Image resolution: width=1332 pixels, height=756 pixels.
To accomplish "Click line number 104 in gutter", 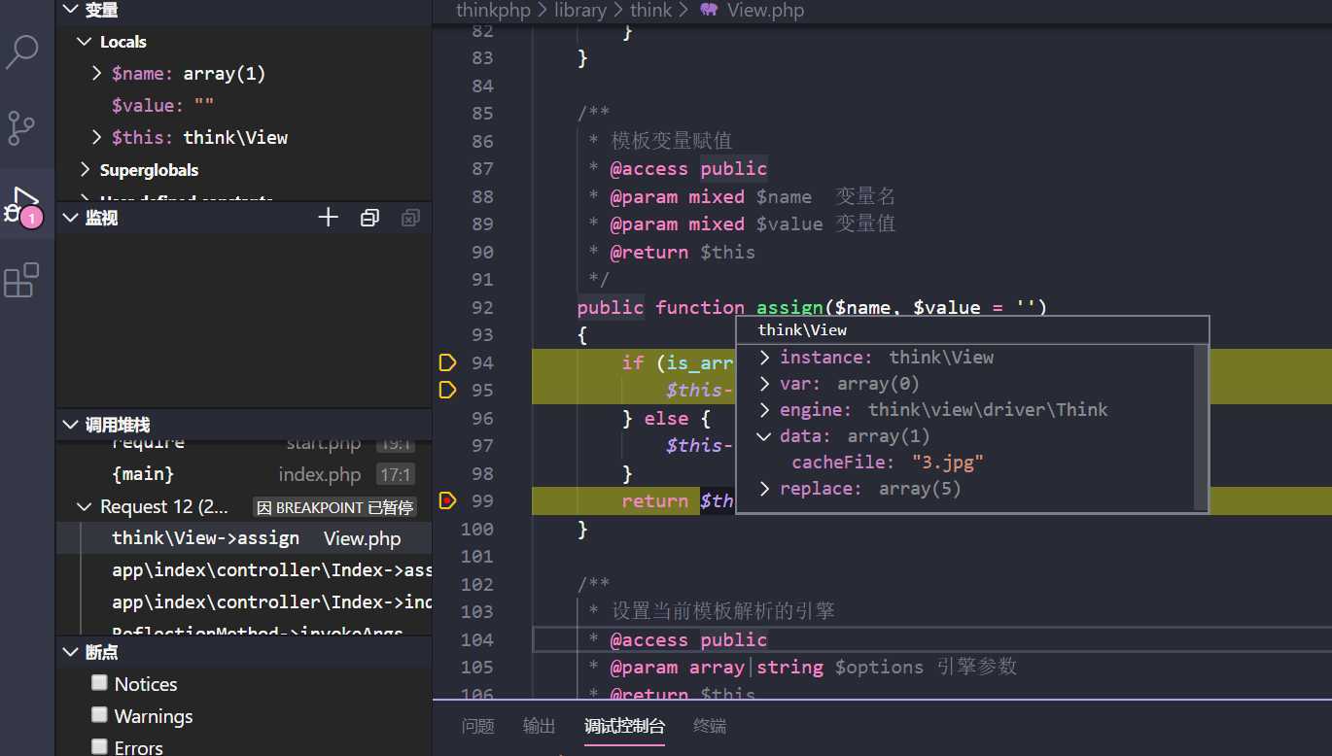I will click(x=476, y=639).
